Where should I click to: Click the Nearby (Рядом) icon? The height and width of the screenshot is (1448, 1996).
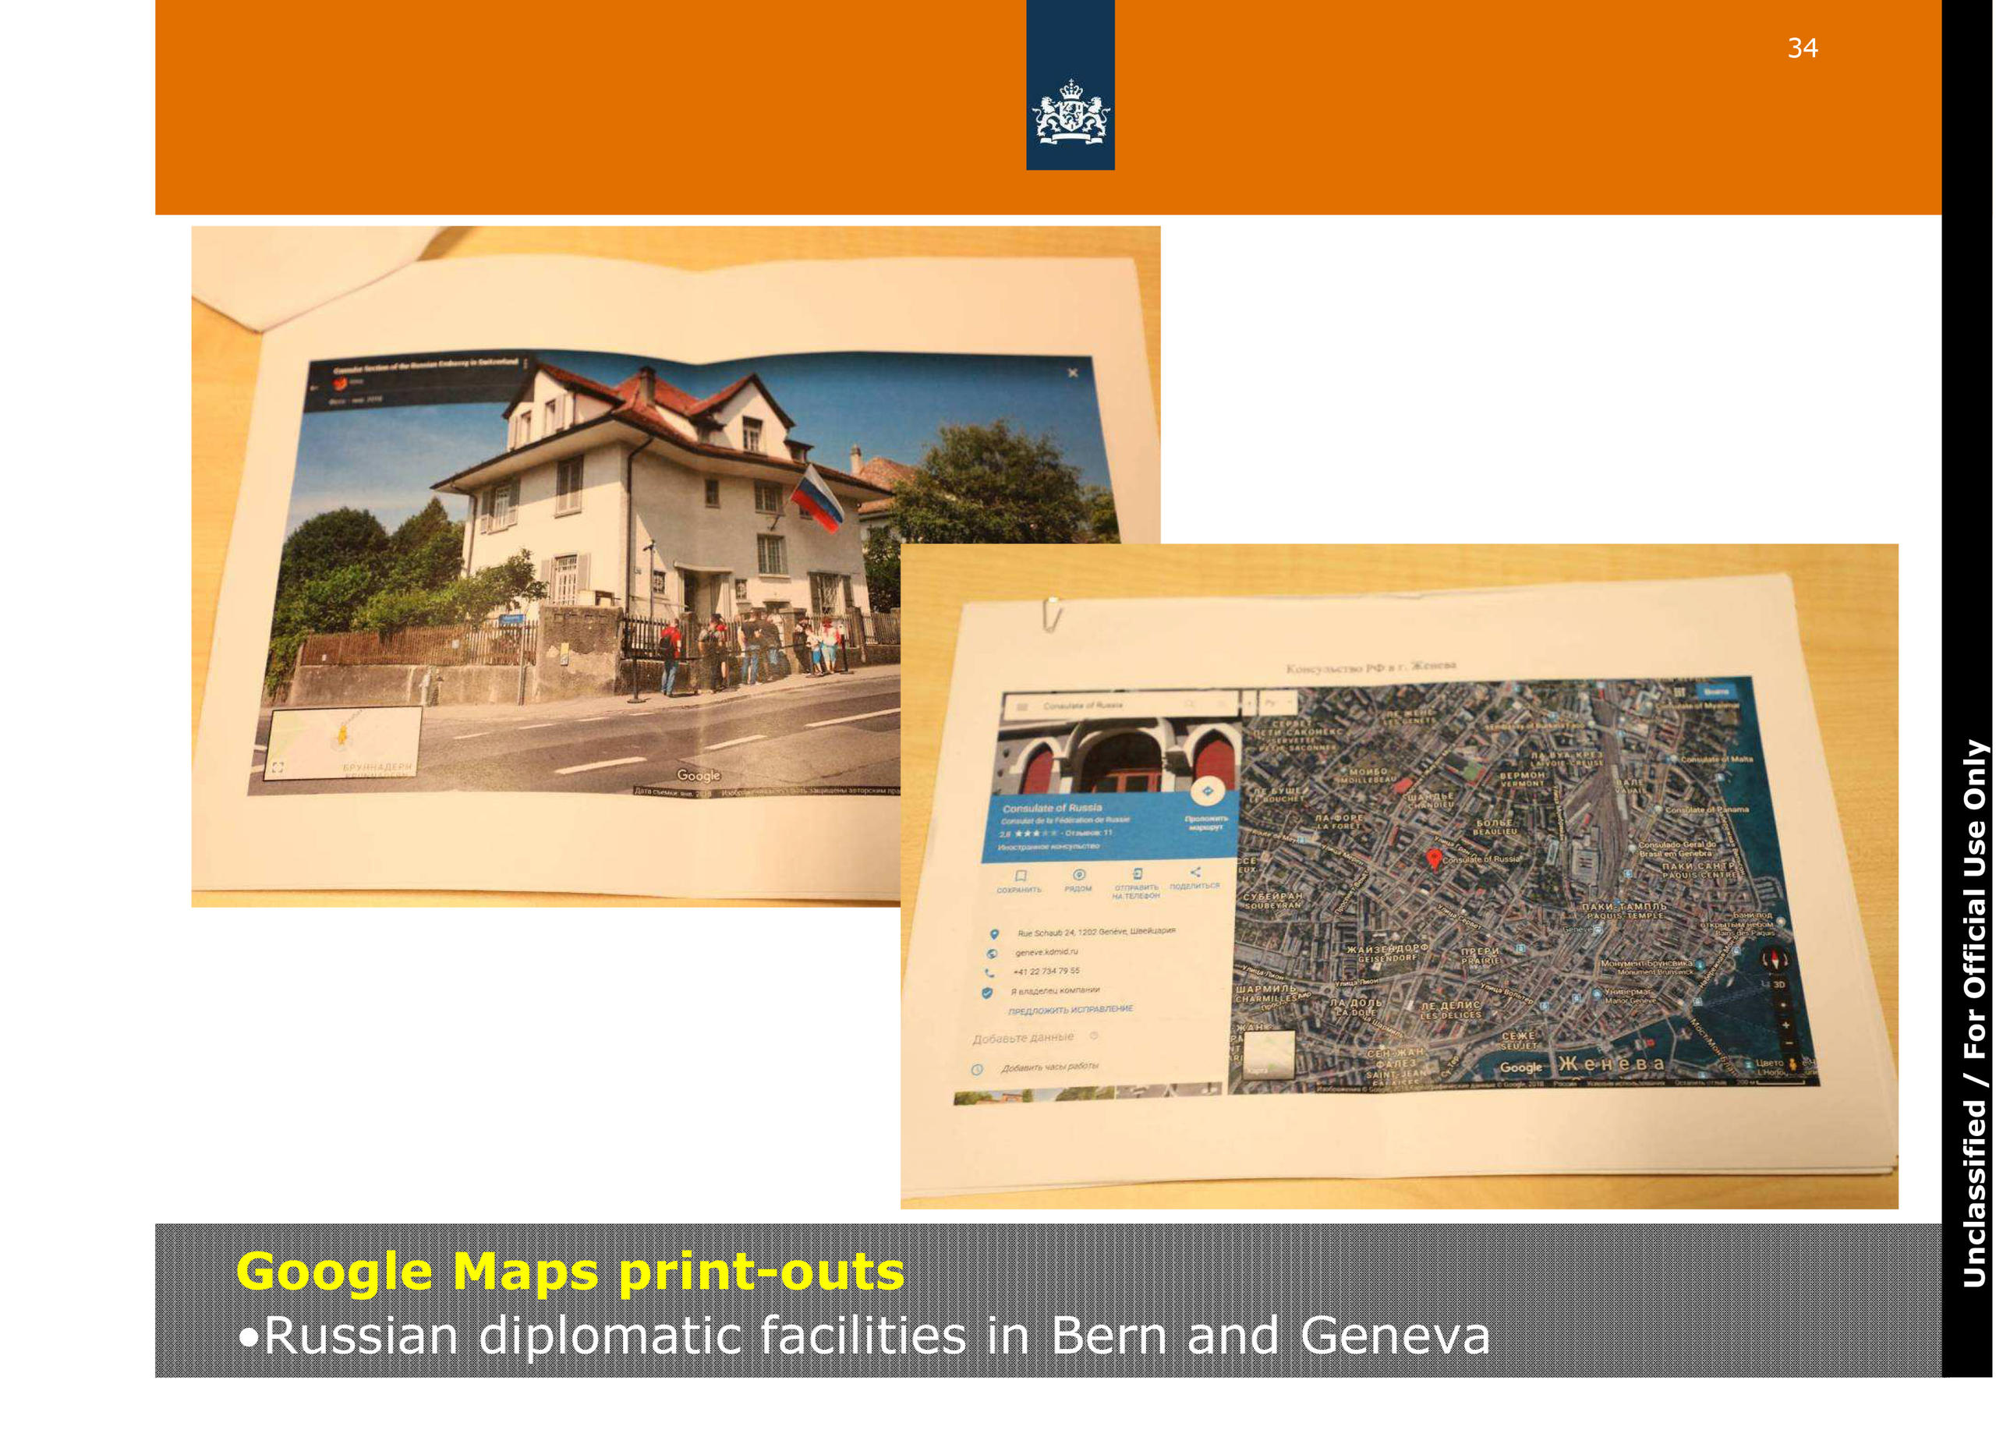1079,874
